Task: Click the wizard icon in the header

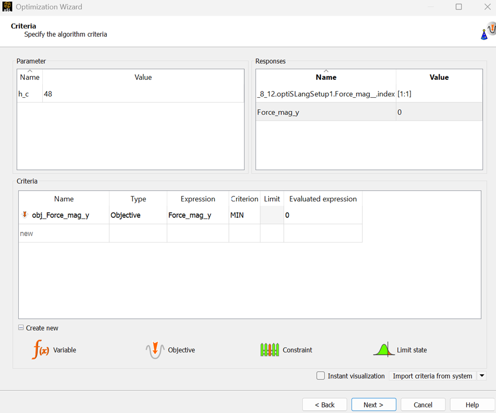Action: (487, 32)
